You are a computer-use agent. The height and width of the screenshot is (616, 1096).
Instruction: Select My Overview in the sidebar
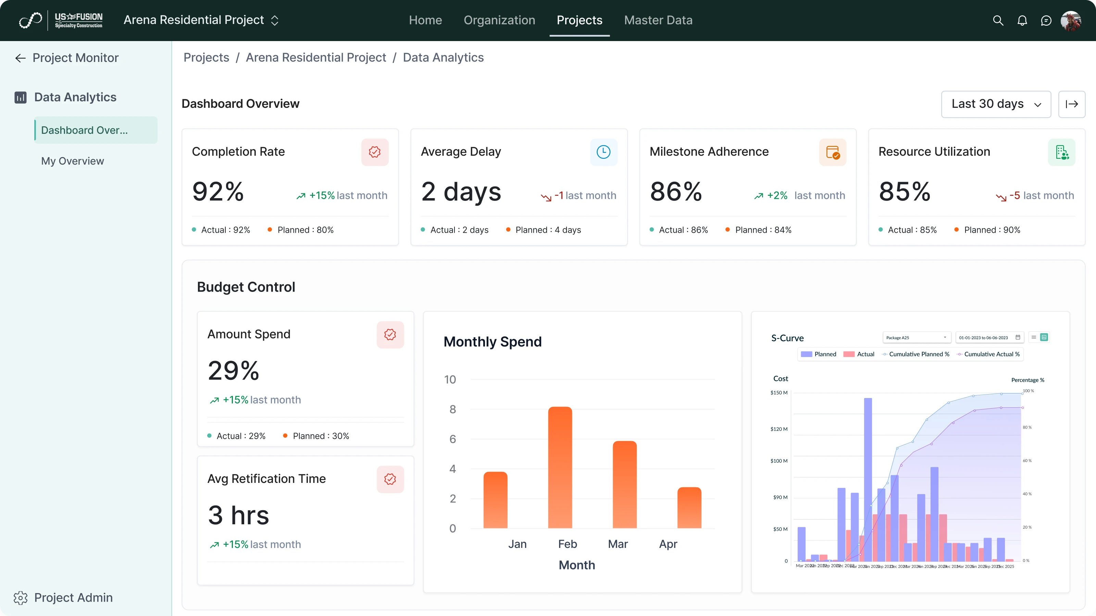tap(72, 161)
